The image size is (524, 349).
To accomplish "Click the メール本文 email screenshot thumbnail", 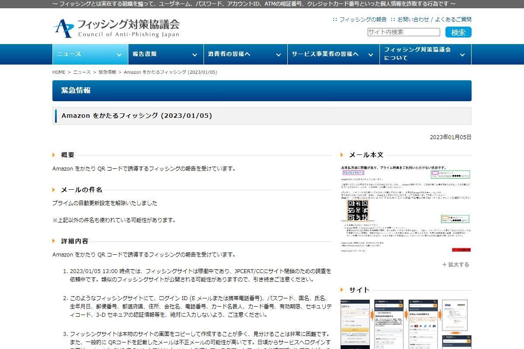I will [x=406, y=209].
